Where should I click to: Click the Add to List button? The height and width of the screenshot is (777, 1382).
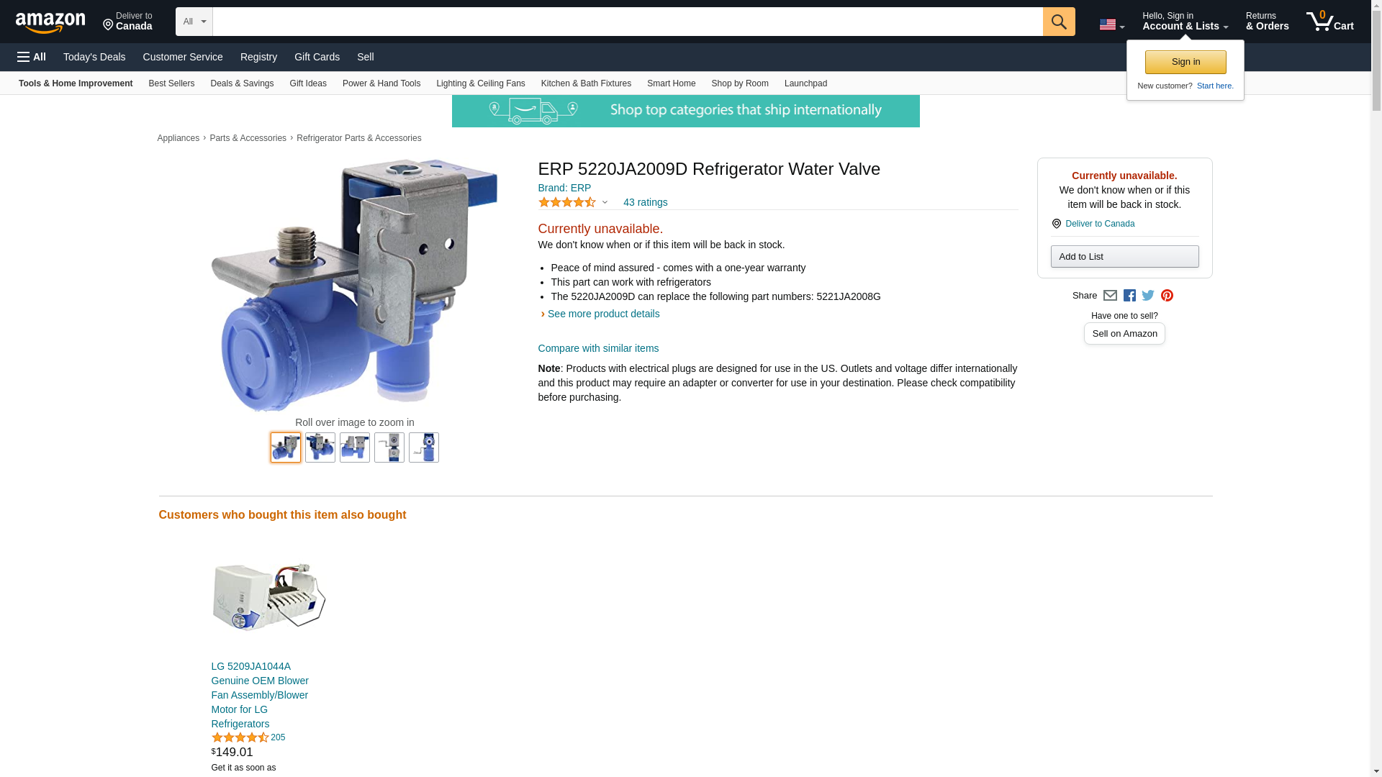[1124, 257]
